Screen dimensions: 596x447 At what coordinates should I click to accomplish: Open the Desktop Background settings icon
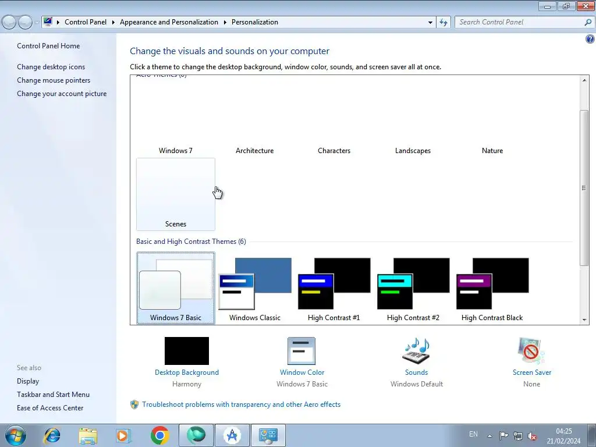187,351
